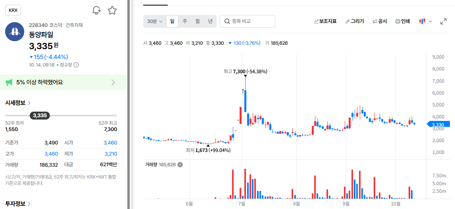Click the 52주 최저 value 1,550
455x209 pixels.
pos(12,129)
